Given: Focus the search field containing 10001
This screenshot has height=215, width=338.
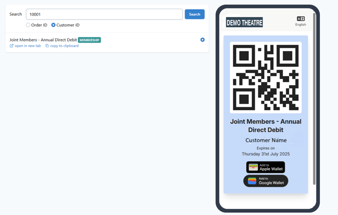Looking at the screenshot, I should [104, 14].
